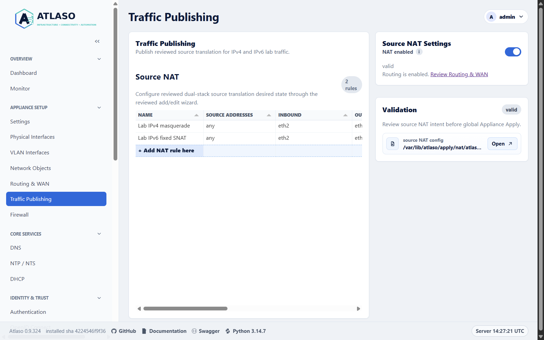Select Lab IPv6 fixed SNAT row name

[x=162, y=138]
